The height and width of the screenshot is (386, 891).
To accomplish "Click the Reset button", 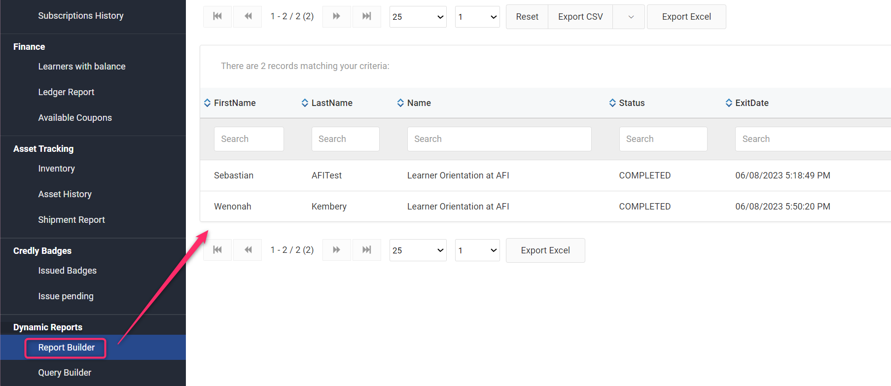I will [x=527, y=17].
